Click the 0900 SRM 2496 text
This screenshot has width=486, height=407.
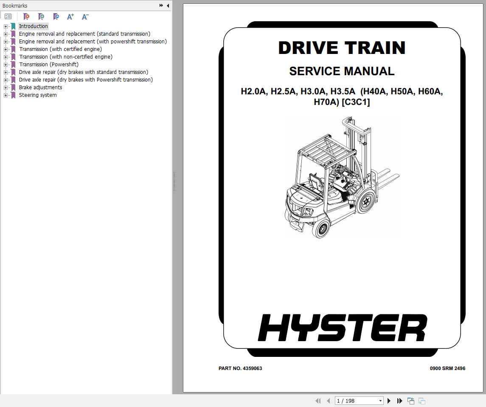447,368
